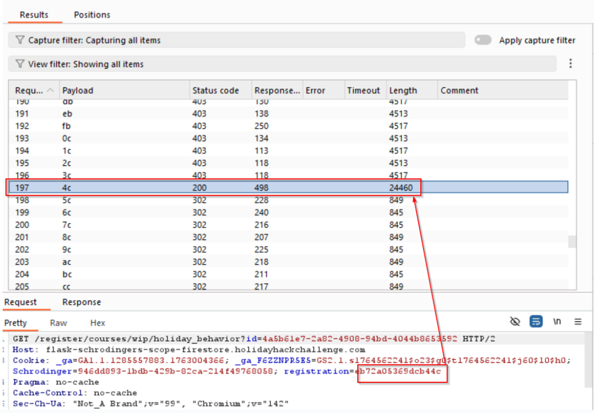
Task: Click the view filter funnel icon
Action: point(20,64)
